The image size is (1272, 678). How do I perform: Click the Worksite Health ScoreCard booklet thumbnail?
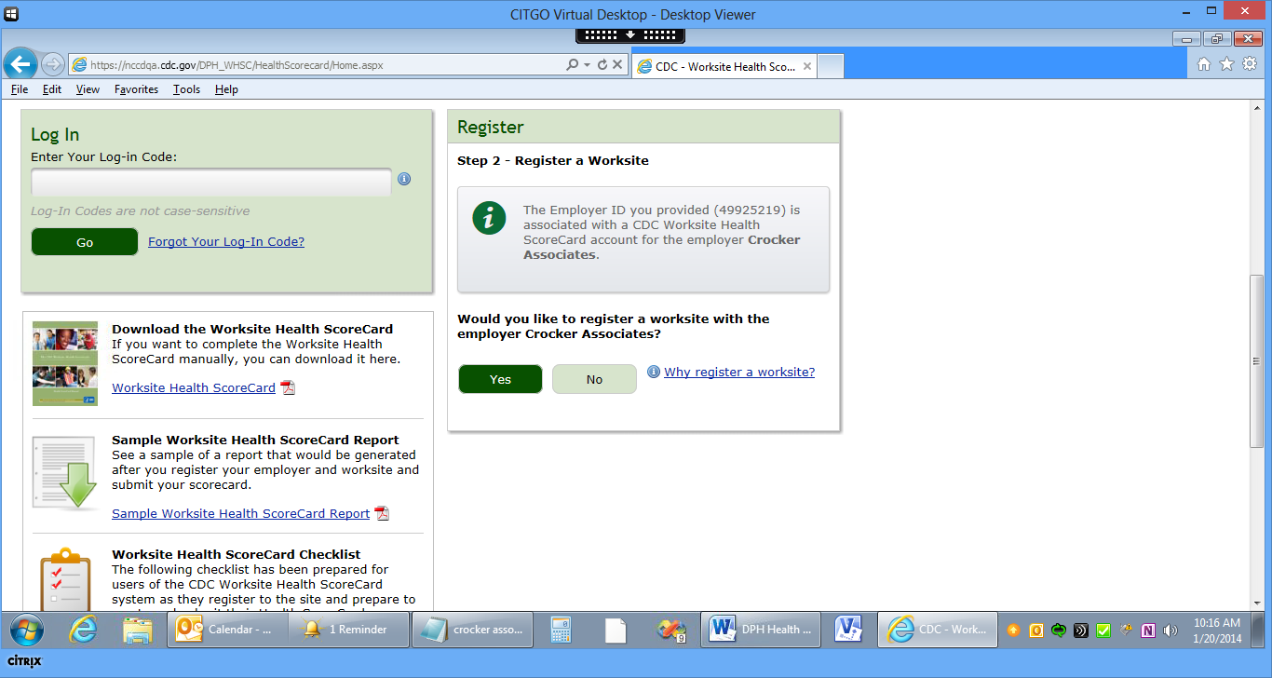[65, 363]
